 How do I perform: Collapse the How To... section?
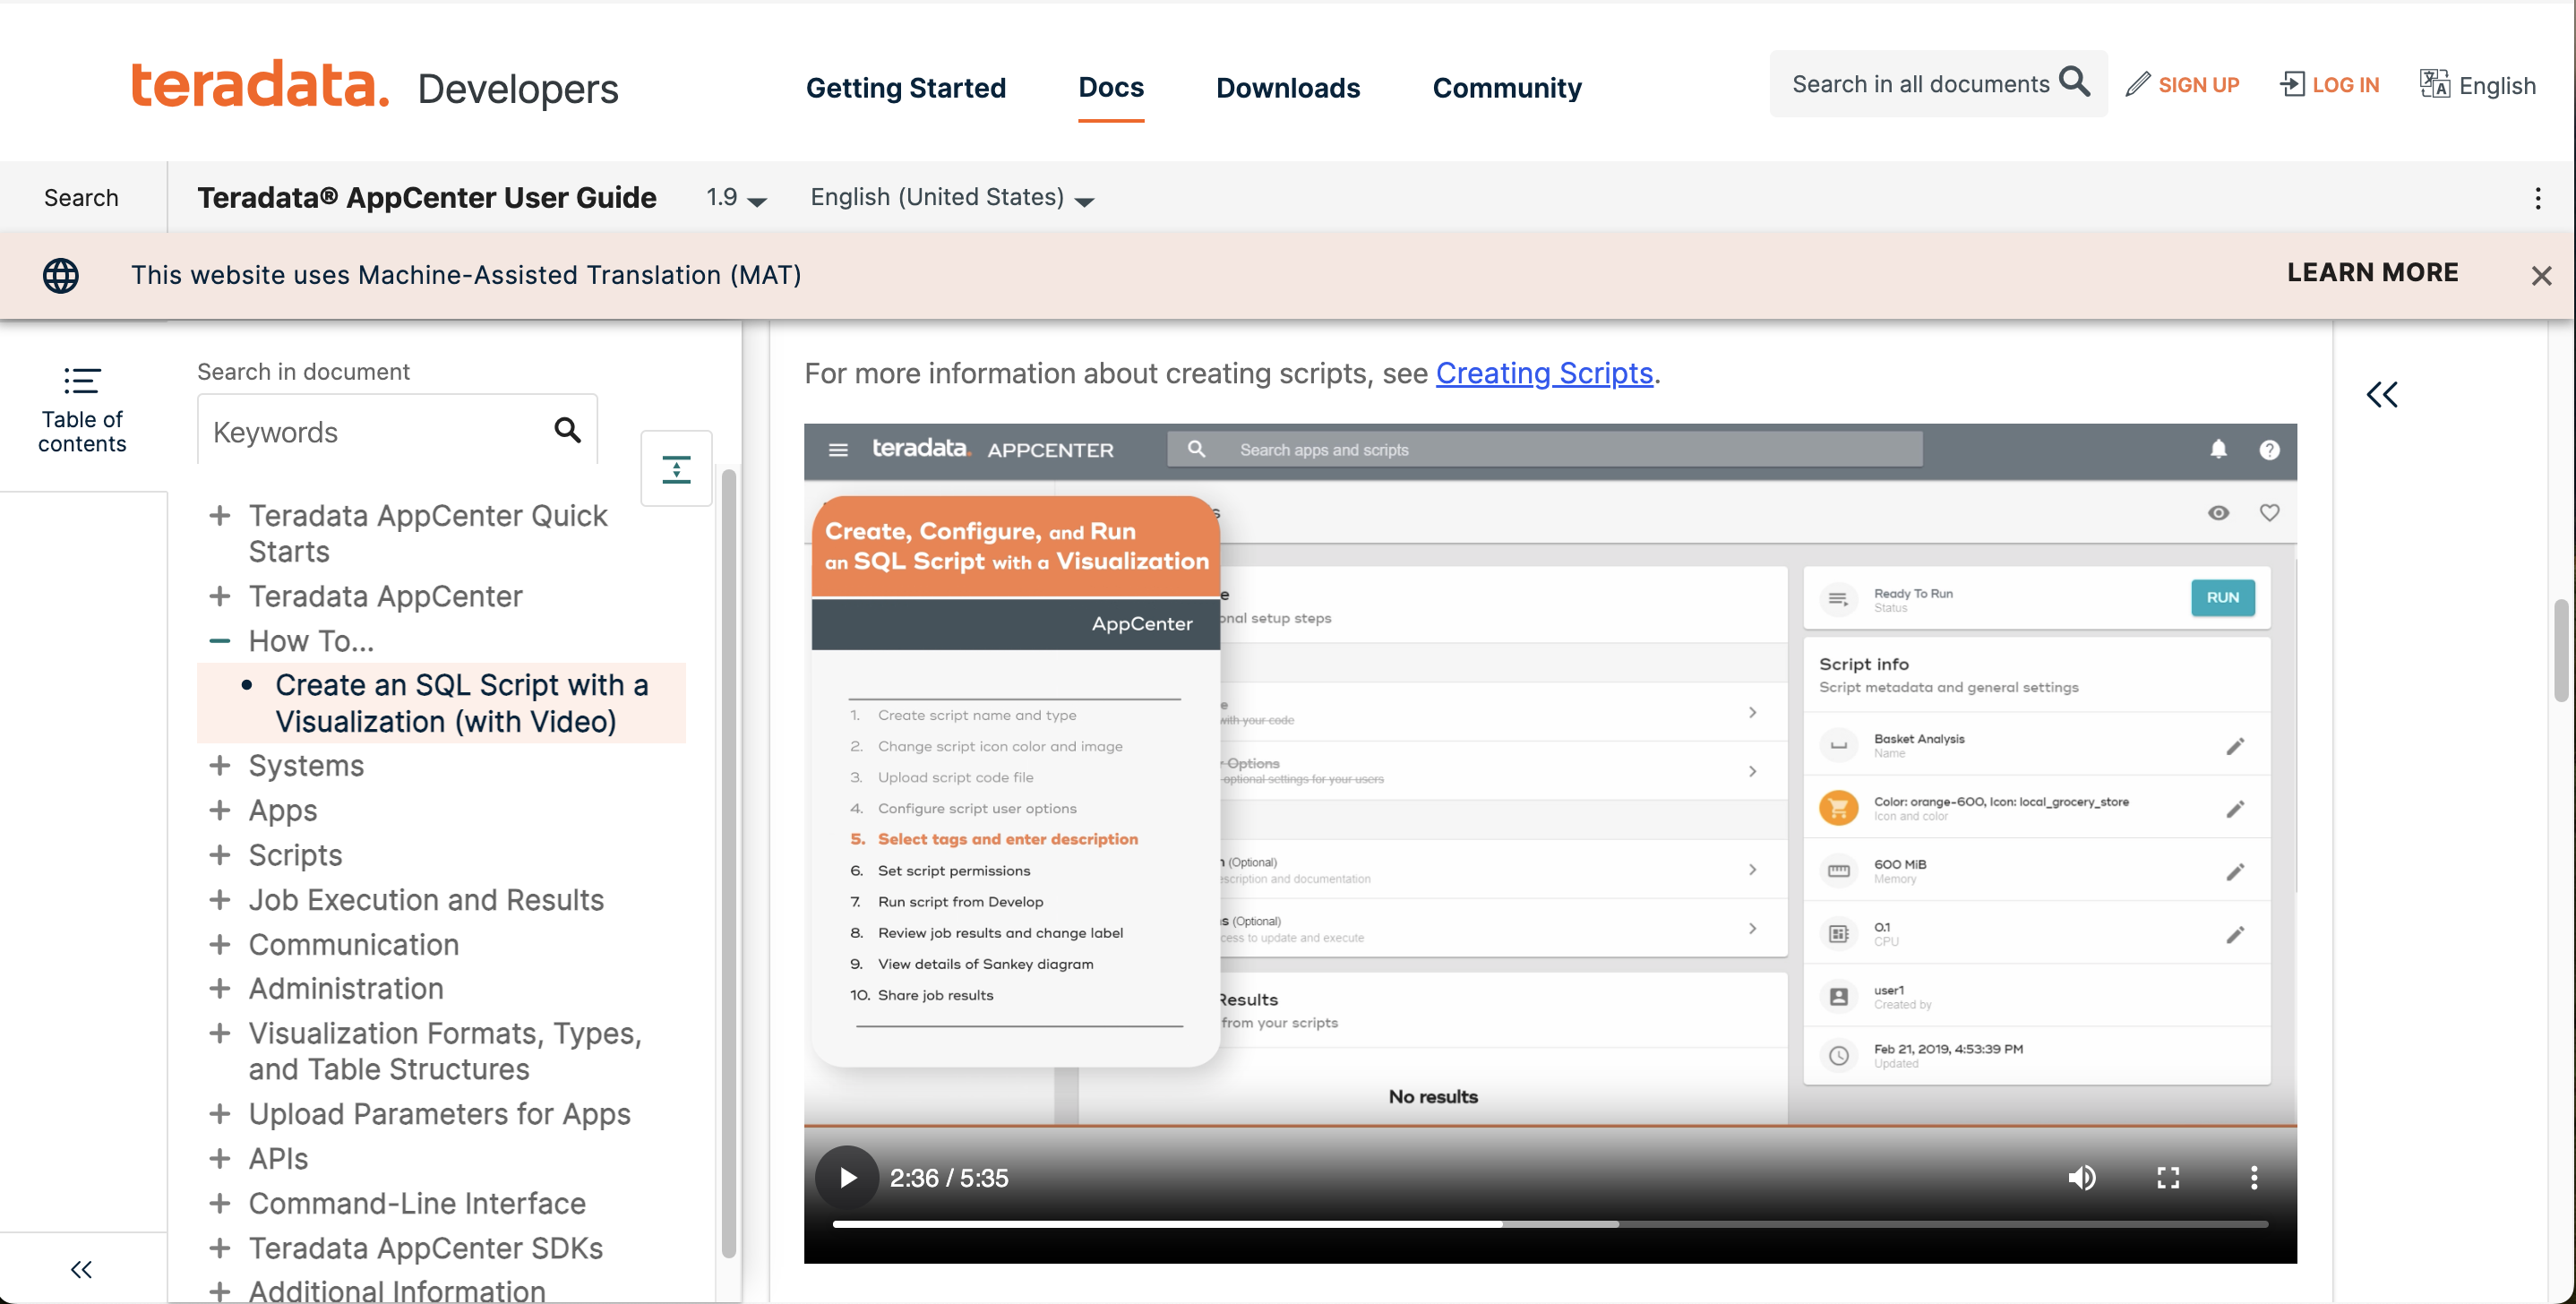[x=220, y=641]
